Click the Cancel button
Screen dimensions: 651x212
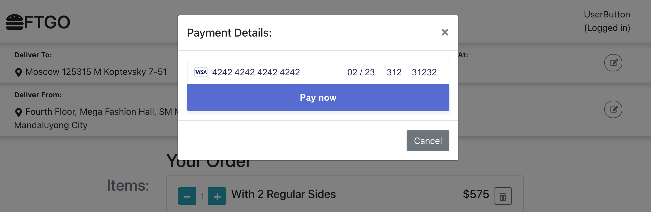click(428, 141)
